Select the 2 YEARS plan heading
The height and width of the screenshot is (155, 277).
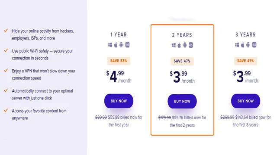(182, 35)
